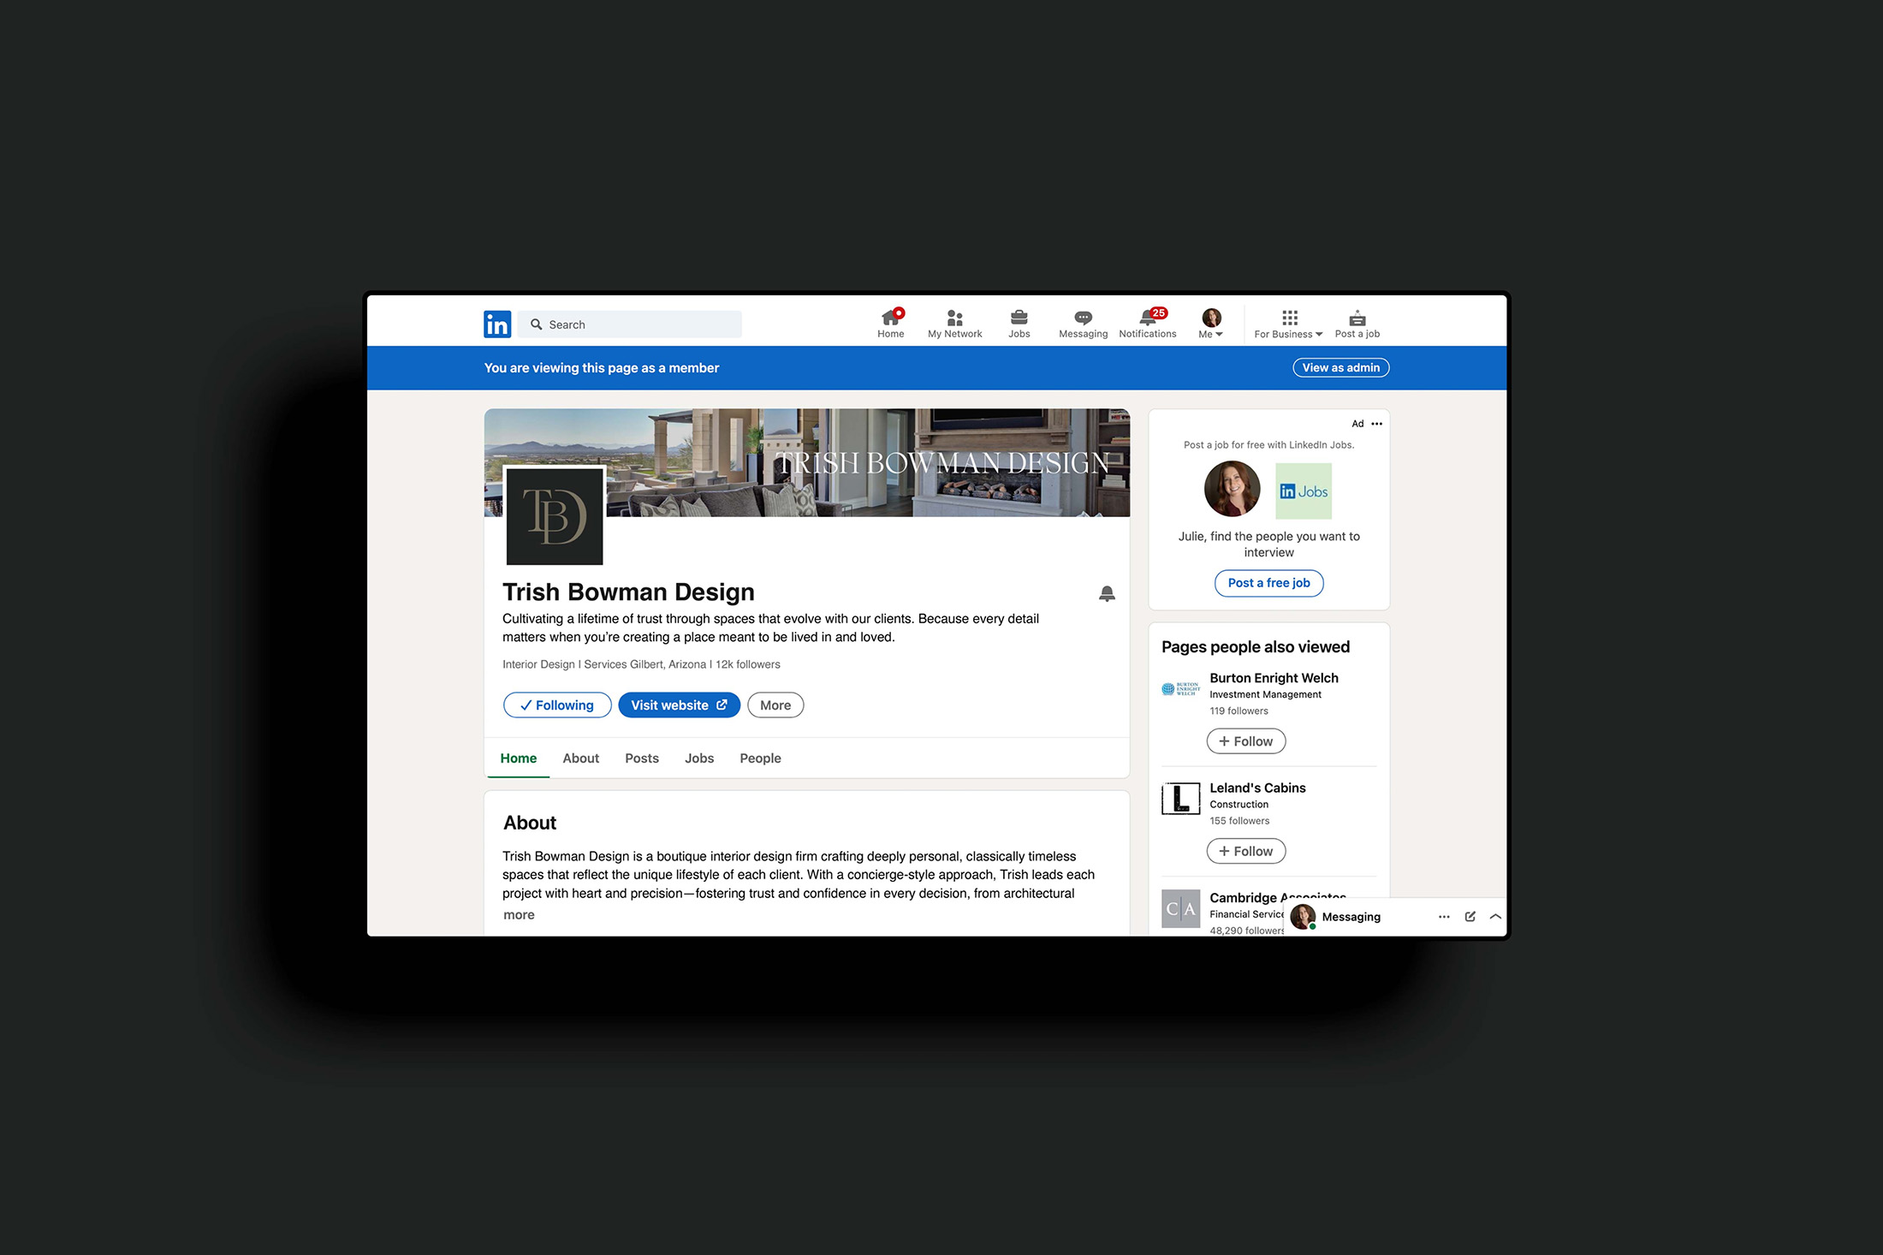Click Visit website button
1883x1255 pixels.
[680, 705]
